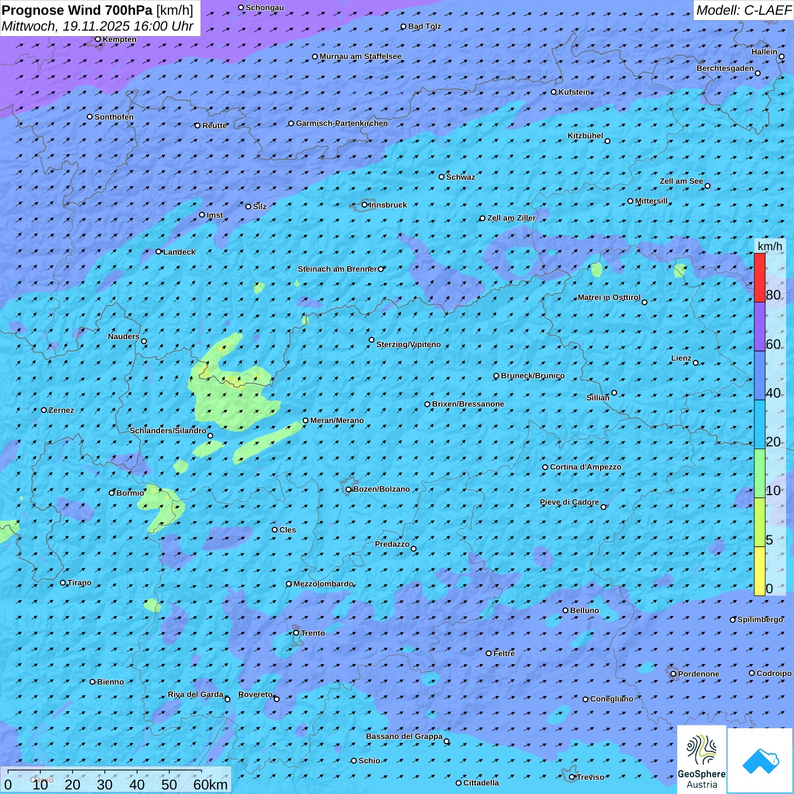The width and height of the screenshot is (794, 794).
Task: Click the 'Lienz' label
Action: (681, 358)
